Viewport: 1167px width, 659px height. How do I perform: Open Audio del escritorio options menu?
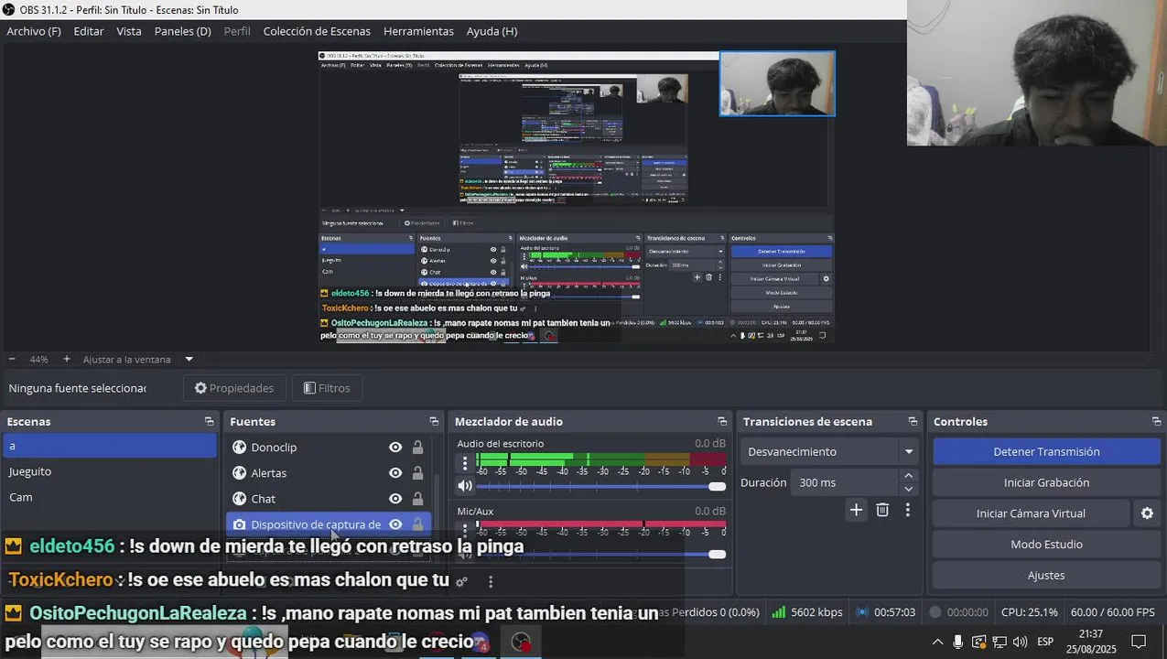tap(465, 463)
